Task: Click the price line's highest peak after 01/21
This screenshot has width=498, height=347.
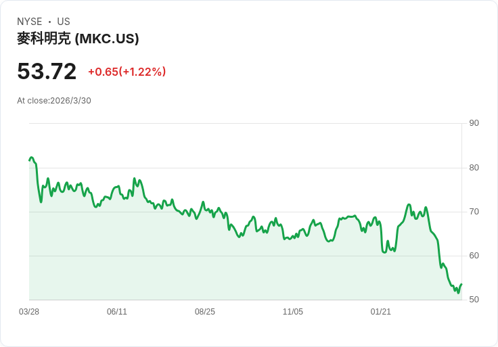Action: click(409, 204)
